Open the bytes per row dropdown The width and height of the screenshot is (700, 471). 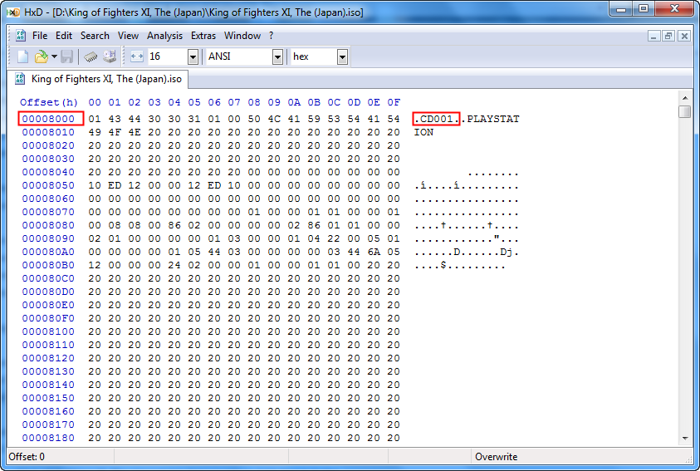[193, 57]
